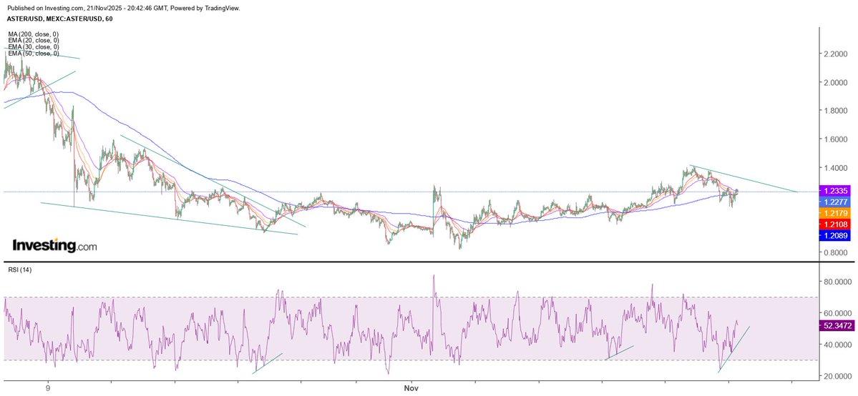Viewport: 858px width, 396px height.
Task: Click the orange 1.2179 price label
Action: [835, 212]
